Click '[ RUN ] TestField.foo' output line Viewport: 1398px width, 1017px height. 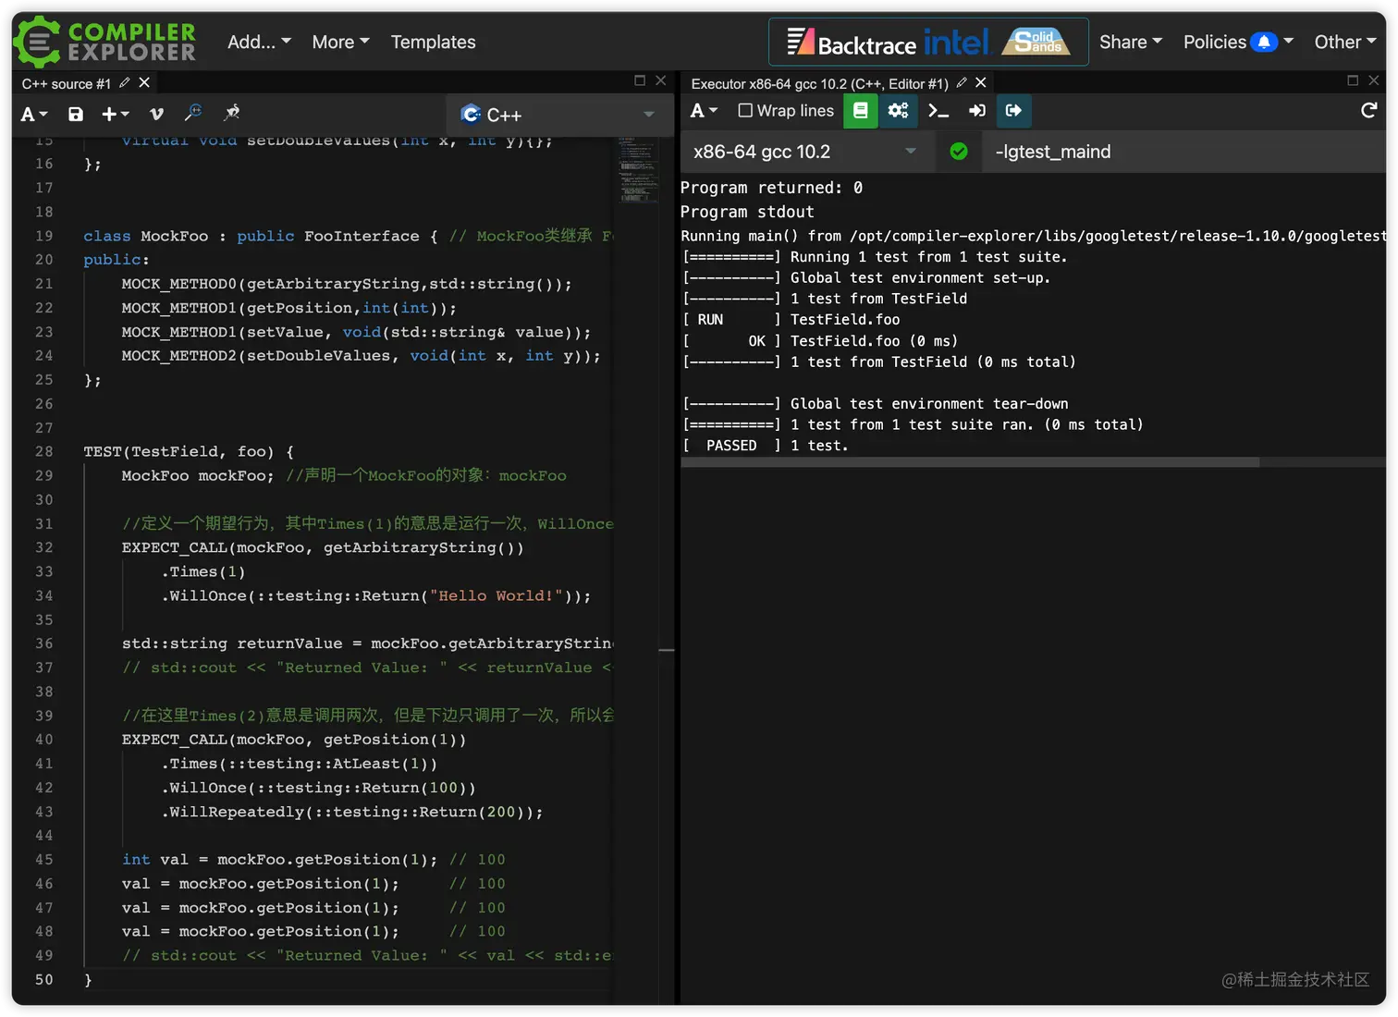click(791, 320)
